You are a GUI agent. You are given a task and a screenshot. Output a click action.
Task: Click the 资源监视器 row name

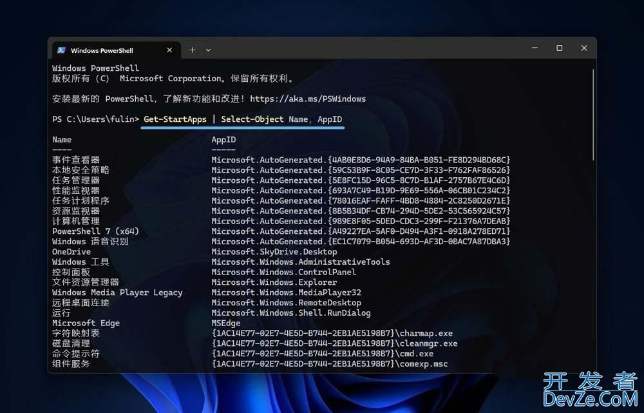pyautogui.click(x=76, y=211)
